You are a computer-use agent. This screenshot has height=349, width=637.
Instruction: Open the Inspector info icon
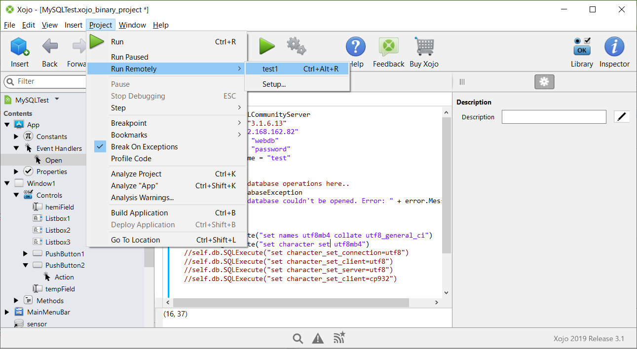point(614,46)
